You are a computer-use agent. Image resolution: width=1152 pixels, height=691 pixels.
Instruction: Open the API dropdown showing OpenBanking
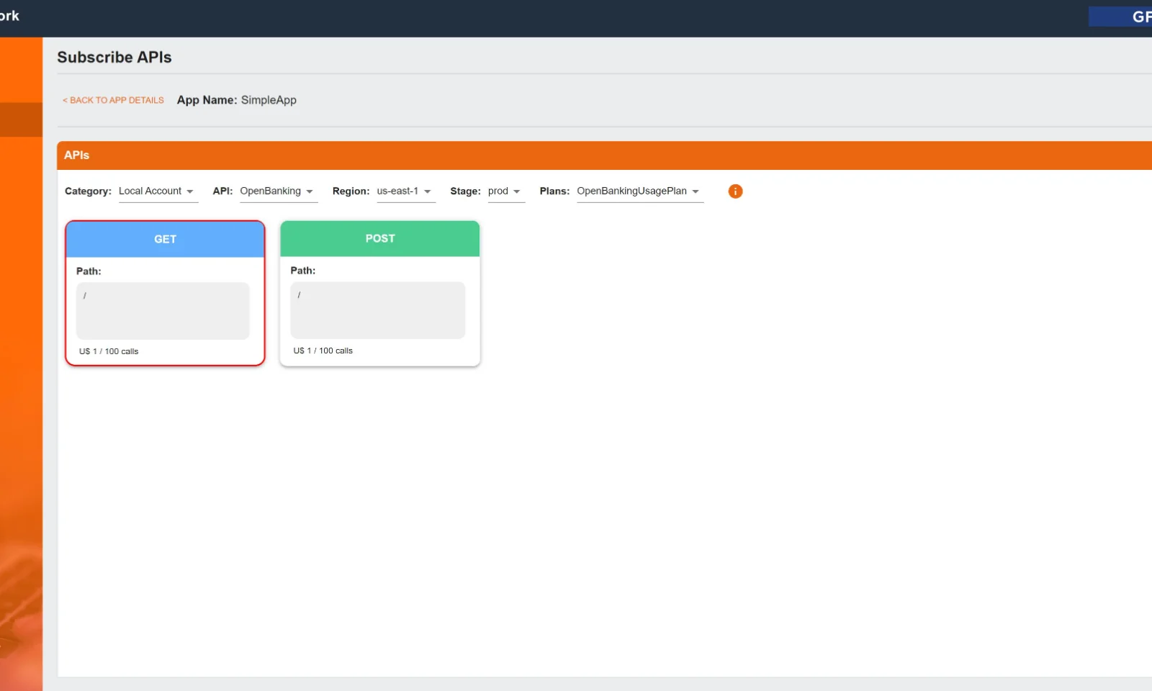click(x=278, y=191)
